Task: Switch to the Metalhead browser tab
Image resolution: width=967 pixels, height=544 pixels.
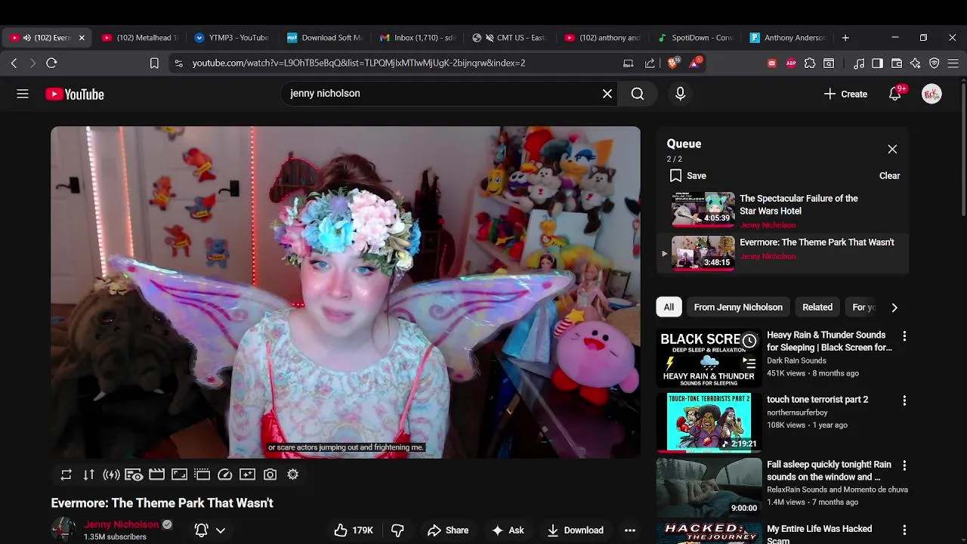Action: point(141,38)
